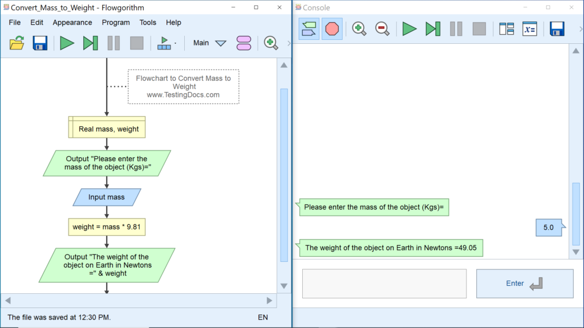This screenshot has width=584, height=328.
Task: Expand the flowchart toolbar overflow chevron
Action: pyautogui.click(x=289, y=43)
